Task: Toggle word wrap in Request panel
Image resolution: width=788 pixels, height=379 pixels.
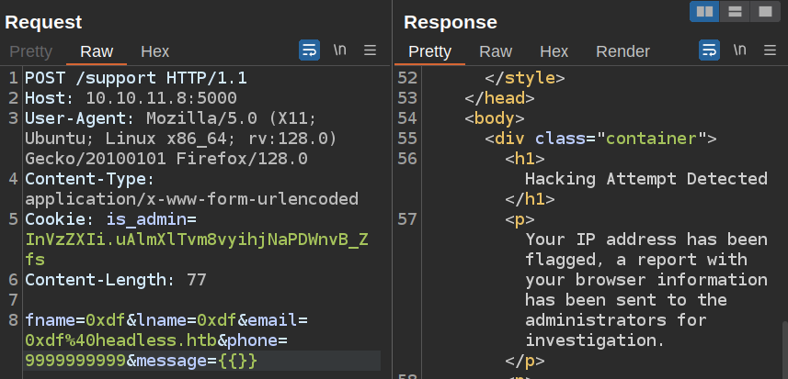Action: click(x=309, y=50)
